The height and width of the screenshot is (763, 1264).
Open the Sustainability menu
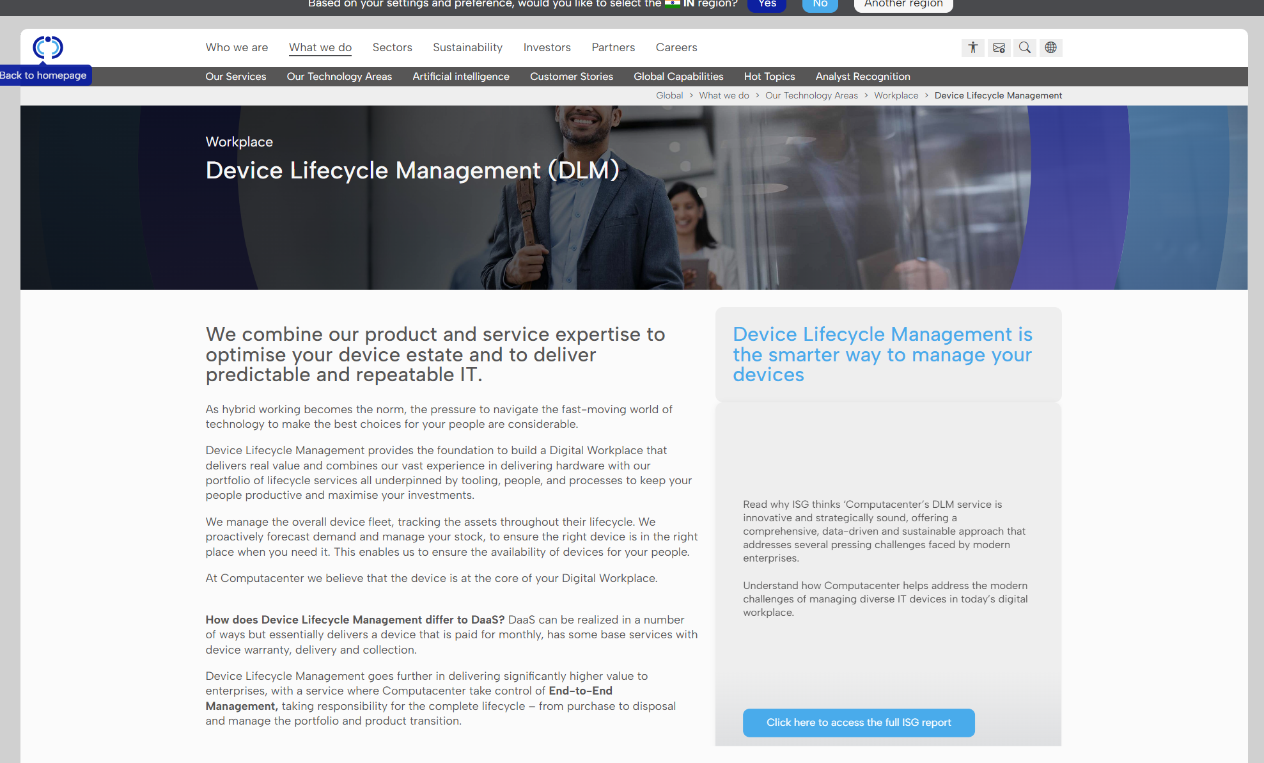(467, 47)
